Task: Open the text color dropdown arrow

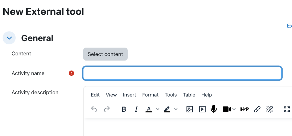Action: [x=158, y=109]
